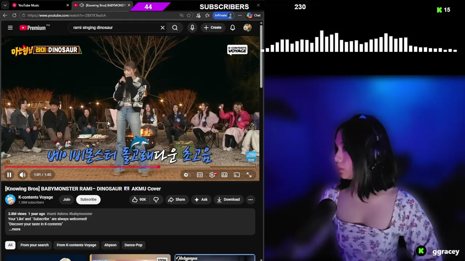Open the K-contents Voyage channel avatar

coord(10,199)
